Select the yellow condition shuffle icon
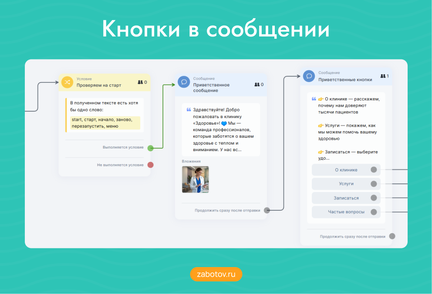This screenshot has width=432, height=294. point(68,82)
